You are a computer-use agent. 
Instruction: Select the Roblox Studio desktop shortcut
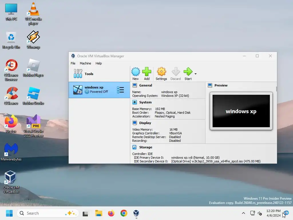point(33,96)
